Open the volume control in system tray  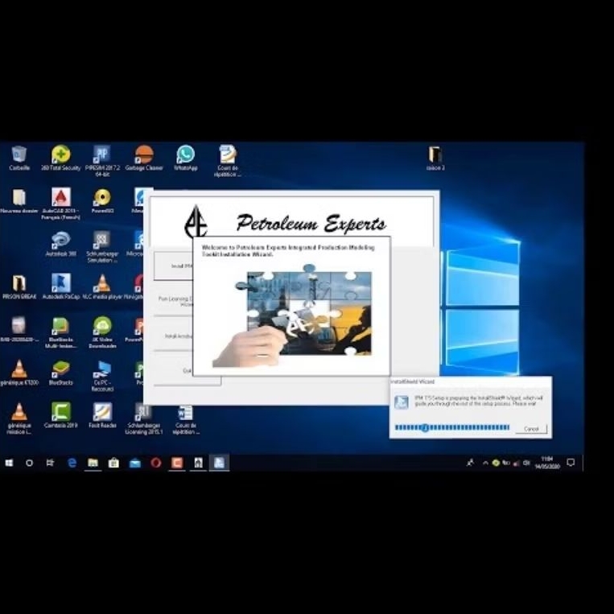pos(526,463)
